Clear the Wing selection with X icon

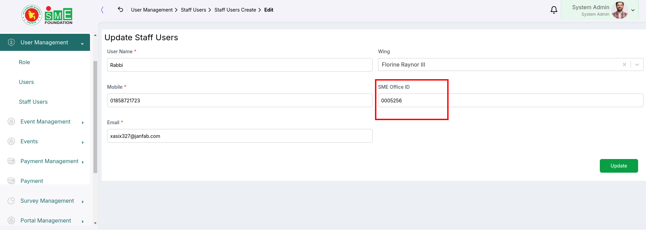(x=624, y=64)
